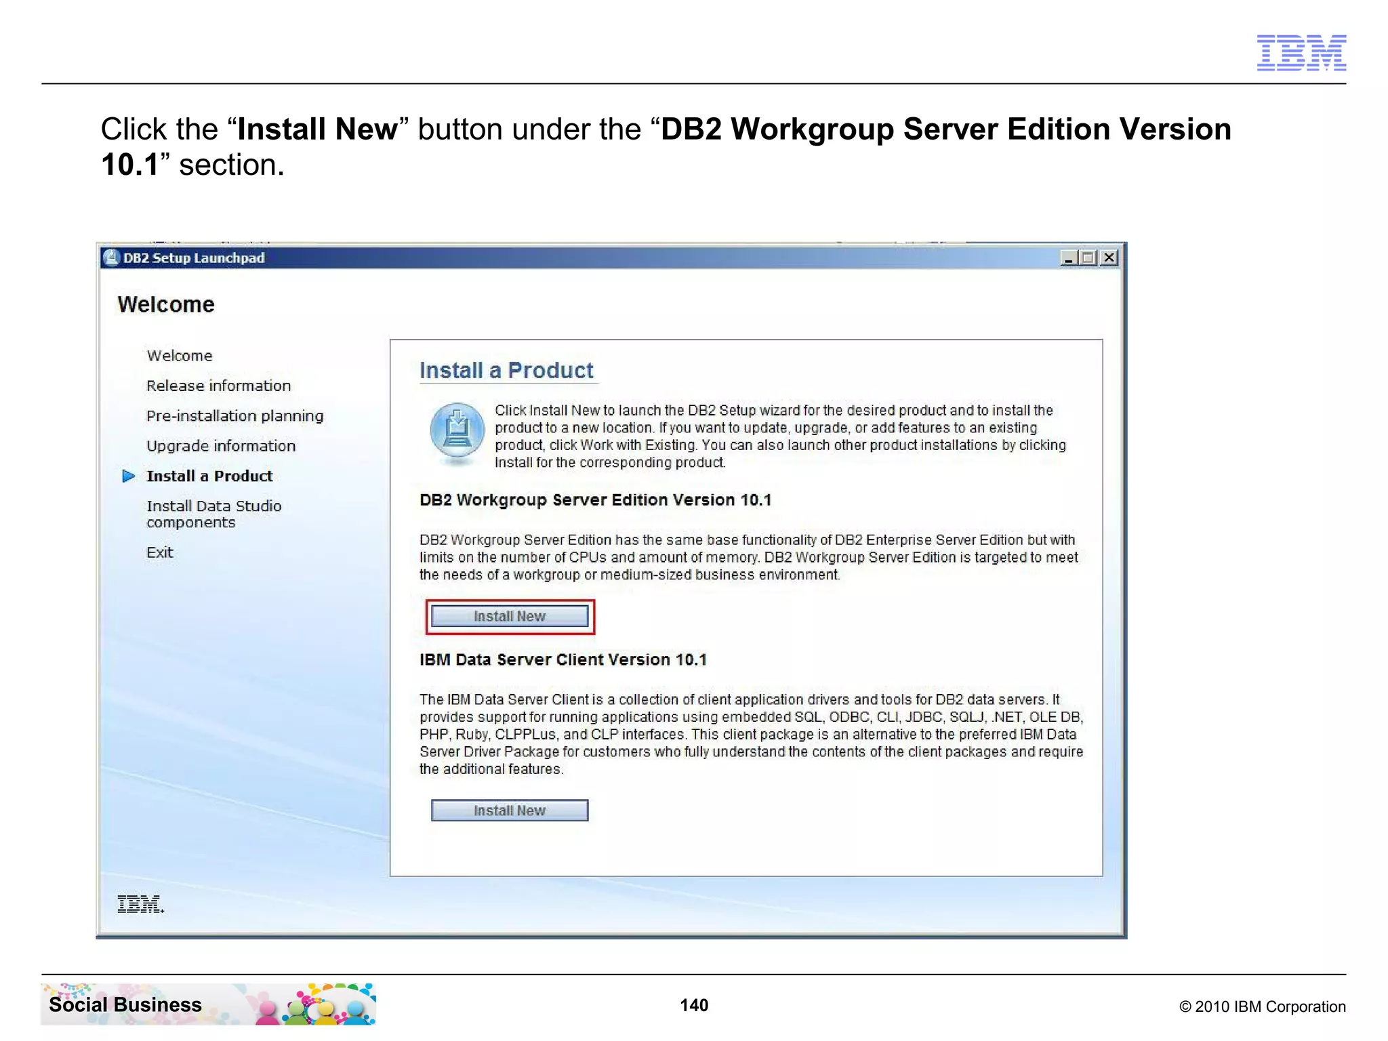Click the slide's IBM logo in top corner
Image resolution: width=1388 pixels, height=1041 pixels.
[x=1301, y=53]
